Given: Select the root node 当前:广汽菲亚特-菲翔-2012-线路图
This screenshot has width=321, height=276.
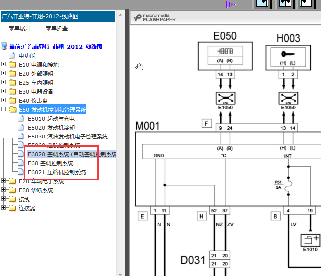Looking at the screenshot, I should click(x=56, y=47).
